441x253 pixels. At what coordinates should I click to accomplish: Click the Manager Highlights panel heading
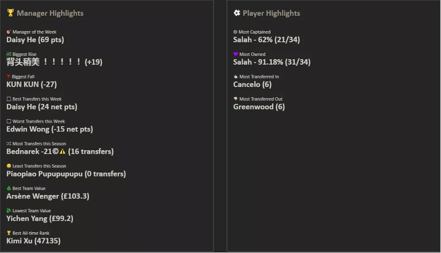coord(50,13)
